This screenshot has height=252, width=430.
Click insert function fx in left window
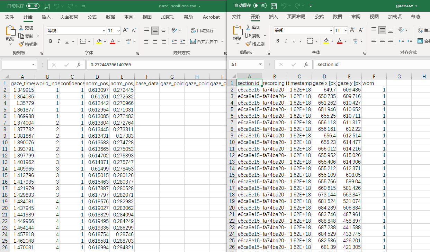[x=79, y=65]
